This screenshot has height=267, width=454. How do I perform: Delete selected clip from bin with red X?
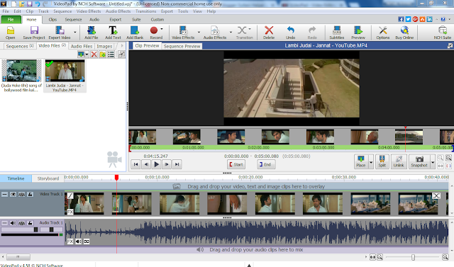94,55
